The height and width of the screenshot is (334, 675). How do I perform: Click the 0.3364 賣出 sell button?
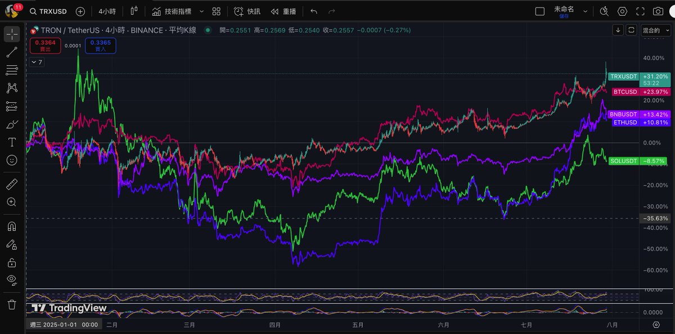[x=45, y=46]
